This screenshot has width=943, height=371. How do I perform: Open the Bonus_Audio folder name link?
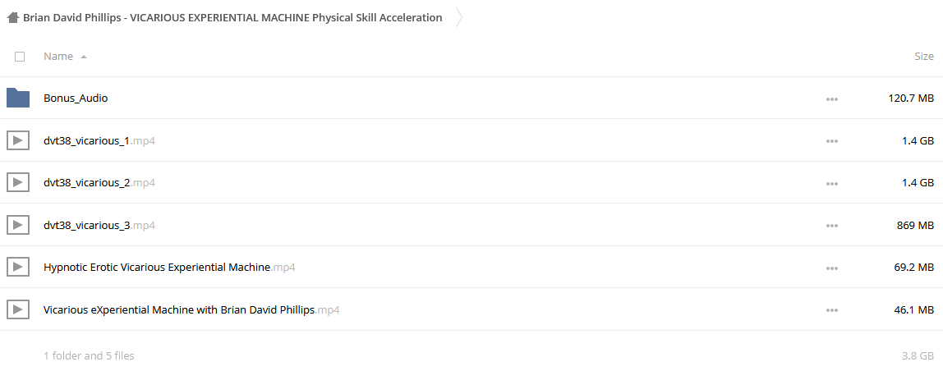[76, 98]
